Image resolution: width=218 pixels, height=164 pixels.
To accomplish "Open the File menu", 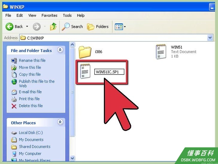I will click(8, 15).
